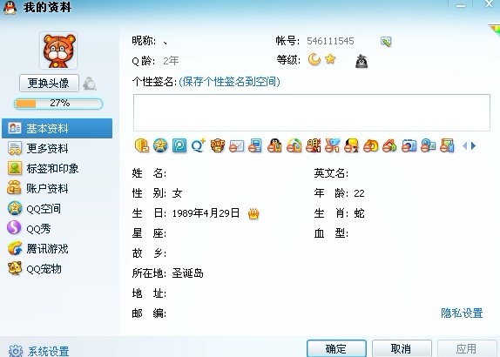Click the 更换头像 button

[x=49, y=84]
